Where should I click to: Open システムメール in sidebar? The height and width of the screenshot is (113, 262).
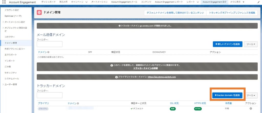coord(12,78)
